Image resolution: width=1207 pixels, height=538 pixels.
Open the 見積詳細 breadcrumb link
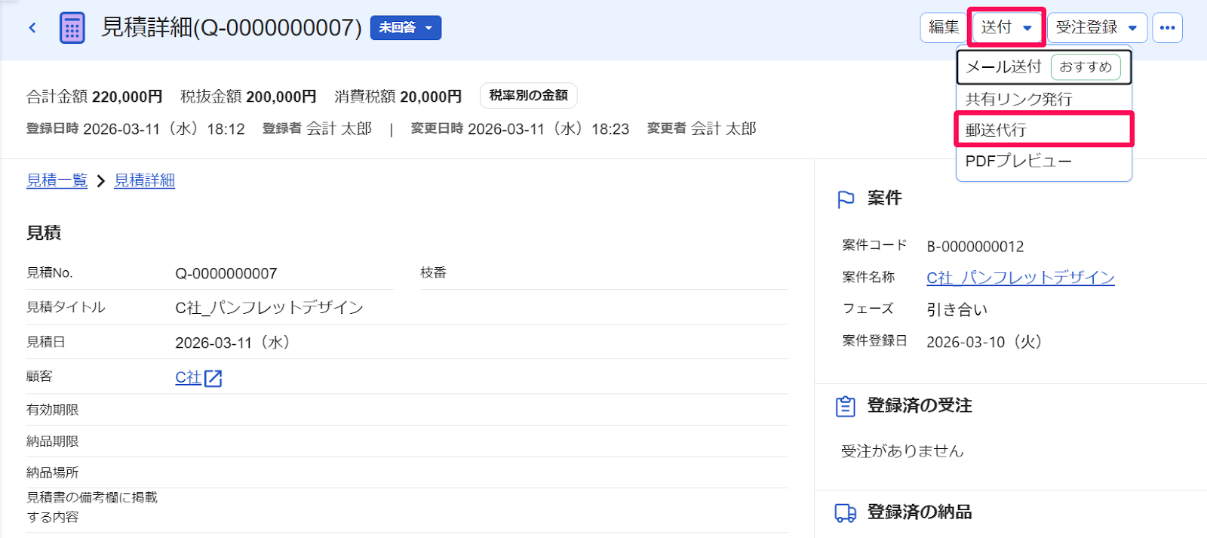(144, 180)
